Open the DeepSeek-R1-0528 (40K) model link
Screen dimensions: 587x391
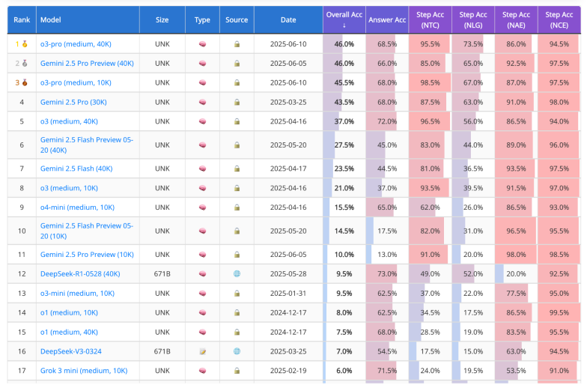(80, 273)
